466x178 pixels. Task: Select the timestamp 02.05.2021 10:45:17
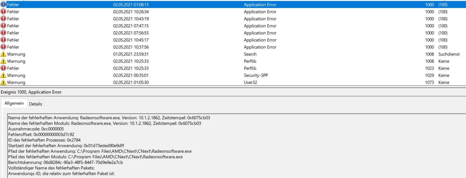(131, 40)
